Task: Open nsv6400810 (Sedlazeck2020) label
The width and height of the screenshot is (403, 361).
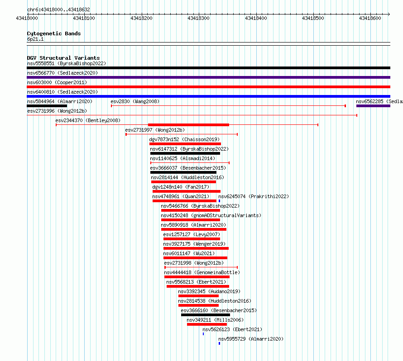Action: click(x=62, y=92)
